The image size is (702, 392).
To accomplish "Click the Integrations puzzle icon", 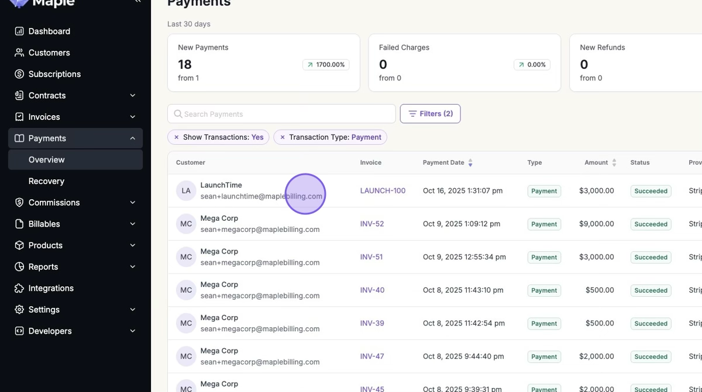I will pyautogui.click(x=19, y=289).
